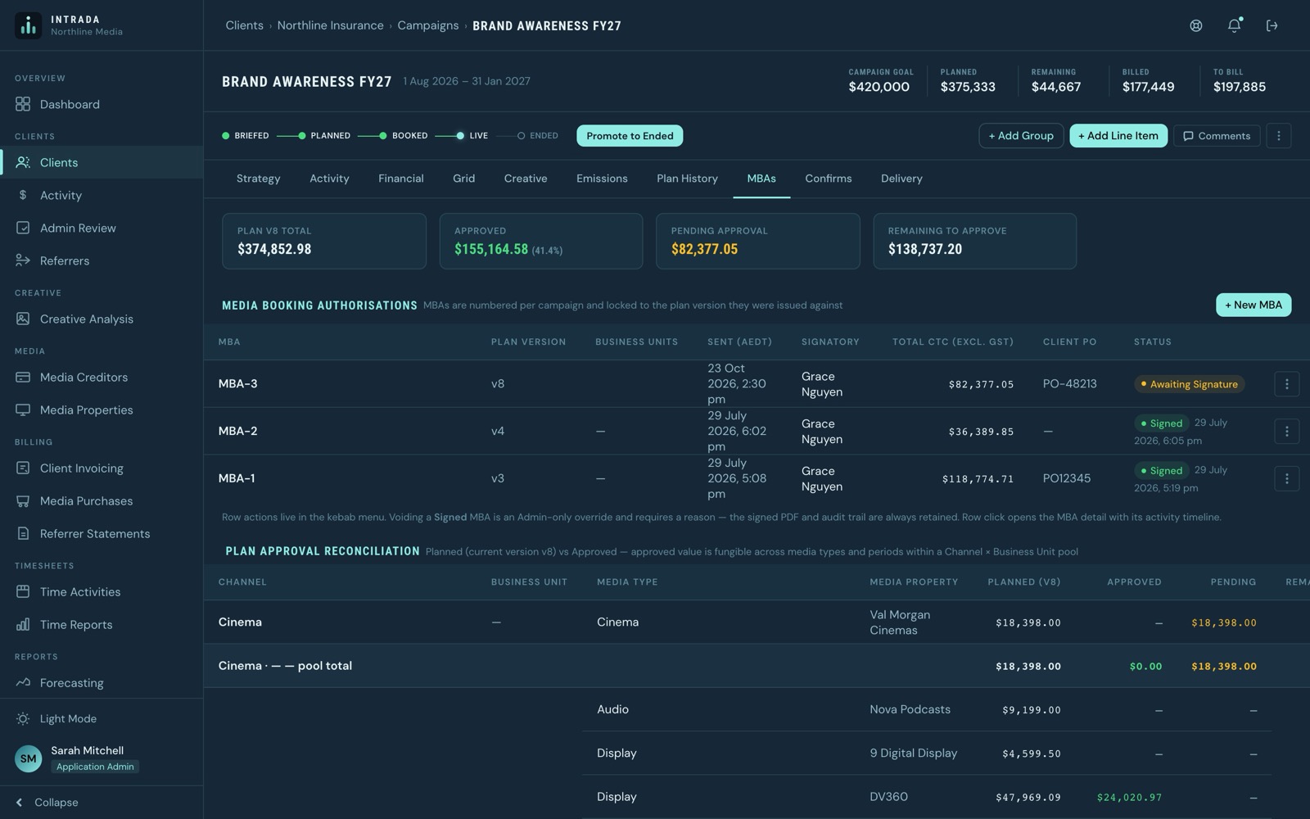Open Client Invoicing in sidebar
1310x819 pixels.
(102, 468)
